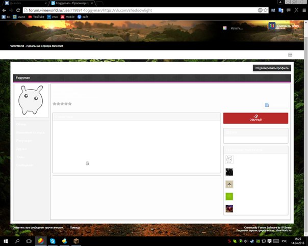The height and width of the screenshot is (246, 308).
Task: Open Windows taskbar search magnifier
Action: coord(17,241)
